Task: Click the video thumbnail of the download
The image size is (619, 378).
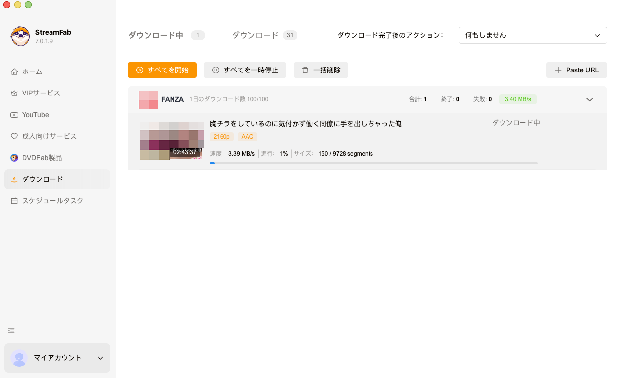Action: (x=172, y=141)
